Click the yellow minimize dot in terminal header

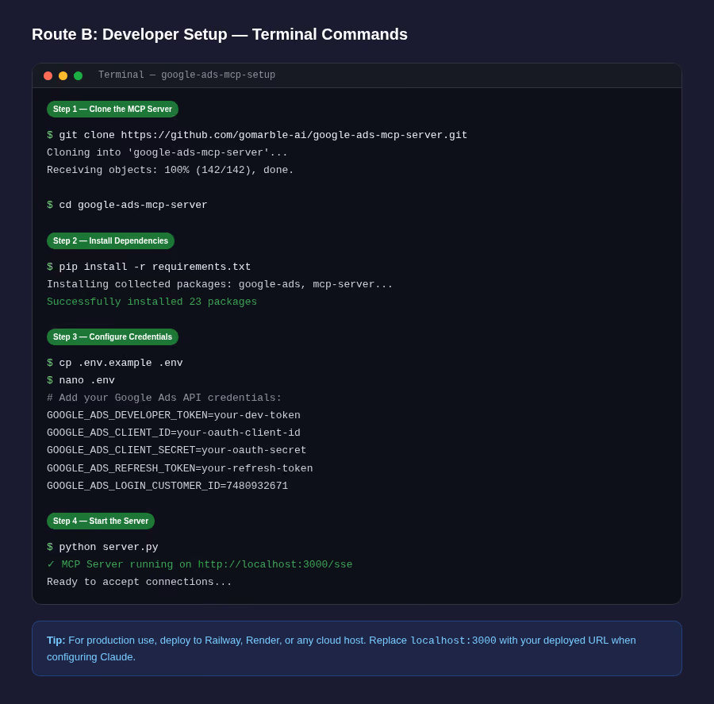point(63,75)
